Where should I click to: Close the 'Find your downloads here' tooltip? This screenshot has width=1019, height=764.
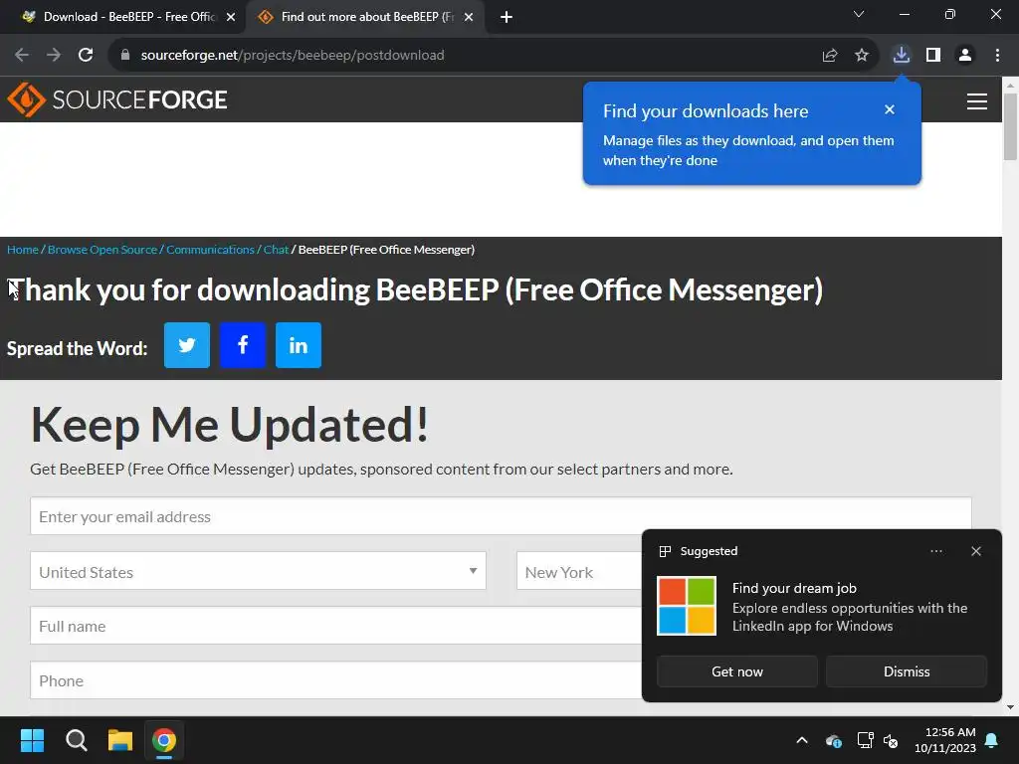point(890,109)
